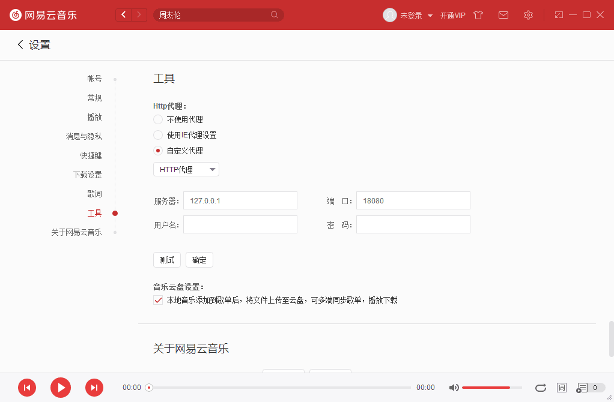Switch to mini player mode icon
This screenshot has width=614, height=402.
tap(559, 15)
